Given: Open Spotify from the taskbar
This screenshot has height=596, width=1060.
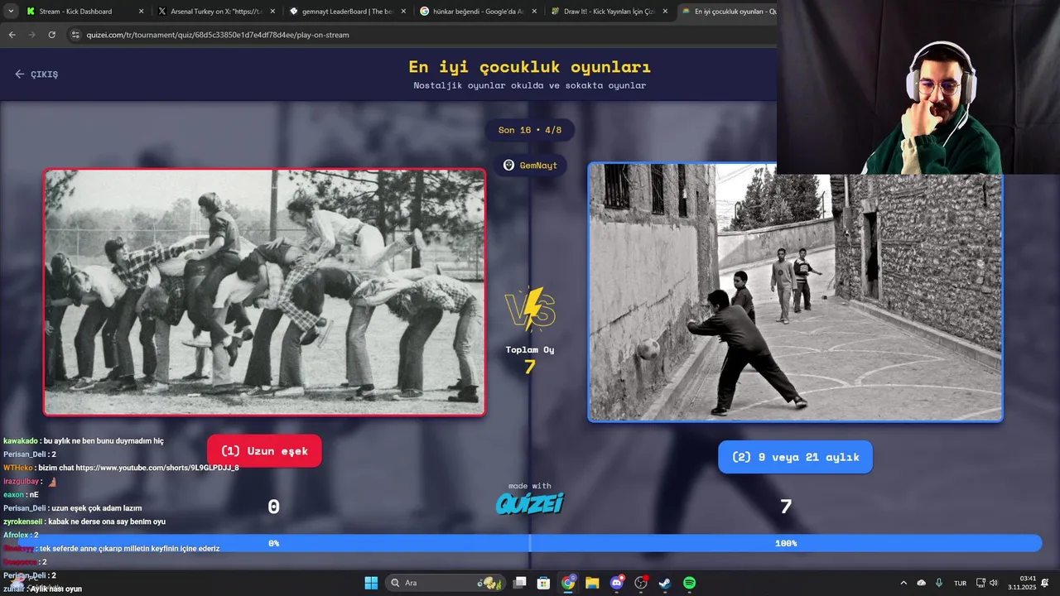Looking at the screenshot, I should point(689,583).
